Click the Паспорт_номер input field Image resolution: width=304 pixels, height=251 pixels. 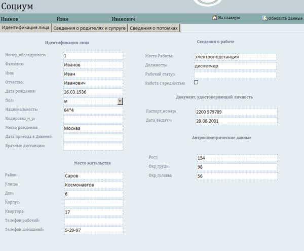pyautogui.click(x=236, y=112)
